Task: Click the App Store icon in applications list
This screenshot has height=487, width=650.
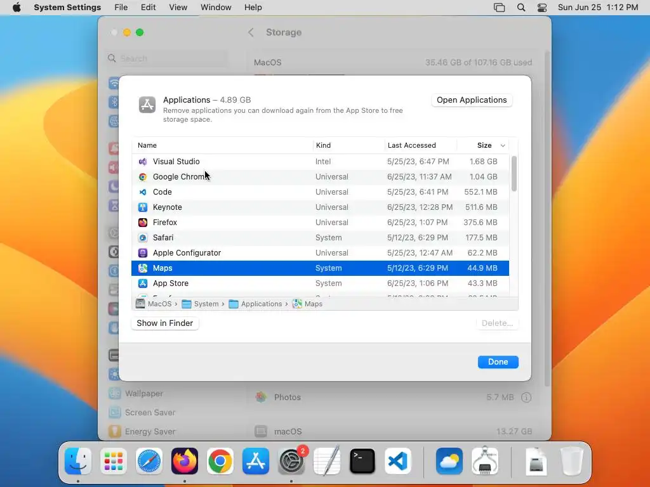Action: (x=143, y=283)
